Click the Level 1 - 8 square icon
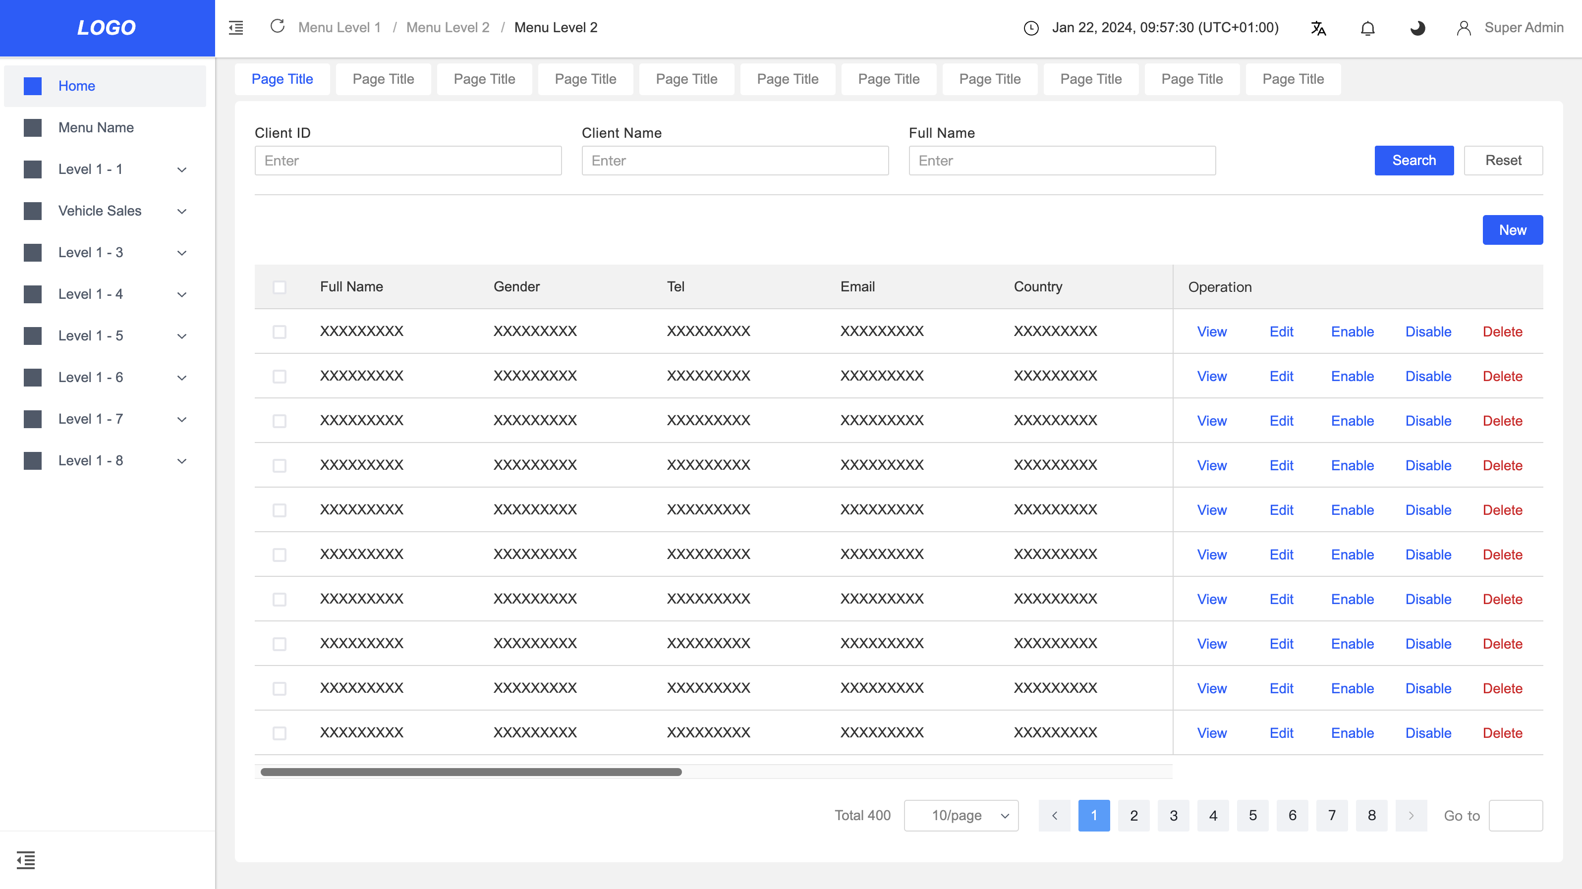Image resolution: width=1582 pixels, height=889 pixels. (x=33, y=461)
